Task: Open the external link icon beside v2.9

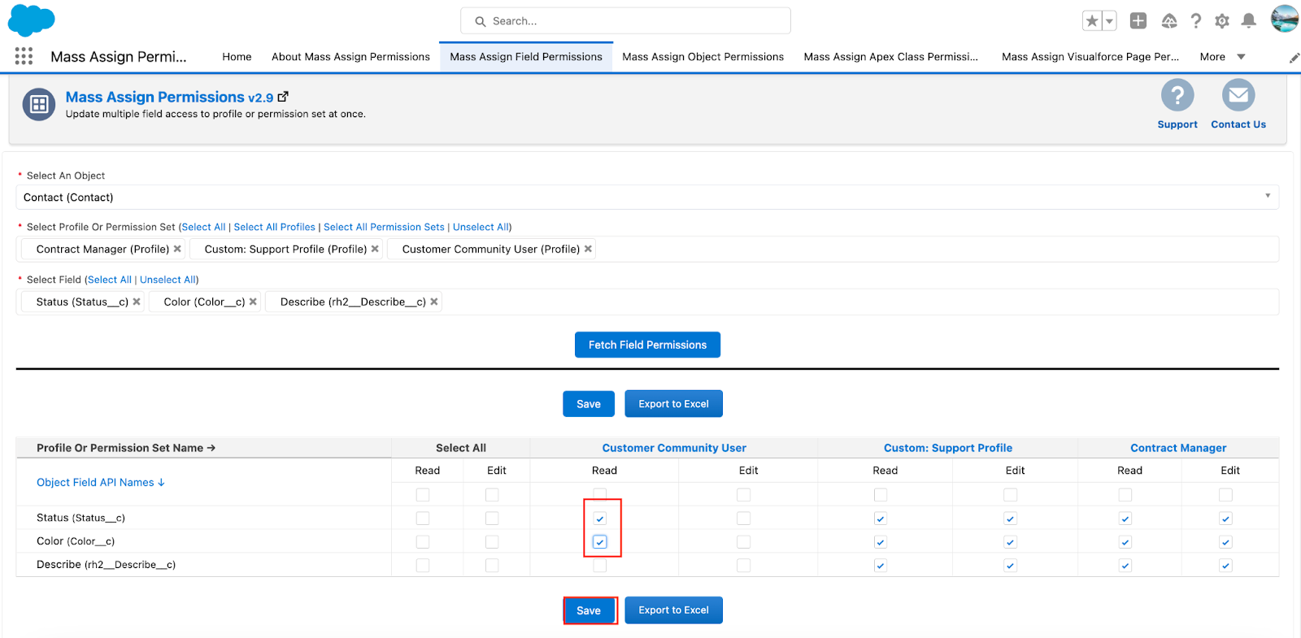Action: pos(283,97)
